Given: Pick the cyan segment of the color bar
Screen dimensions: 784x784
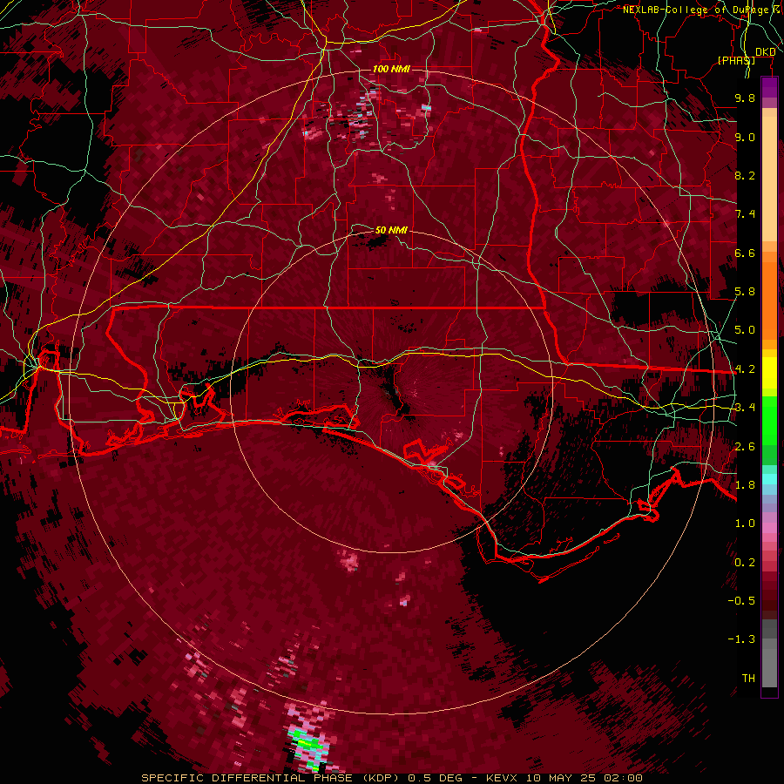Looking at the screenshot, I should pos(769,479).
